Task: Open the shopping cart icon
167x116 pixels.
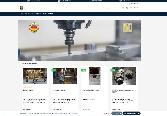Action: pyautogui.click(x=131, y=8)
